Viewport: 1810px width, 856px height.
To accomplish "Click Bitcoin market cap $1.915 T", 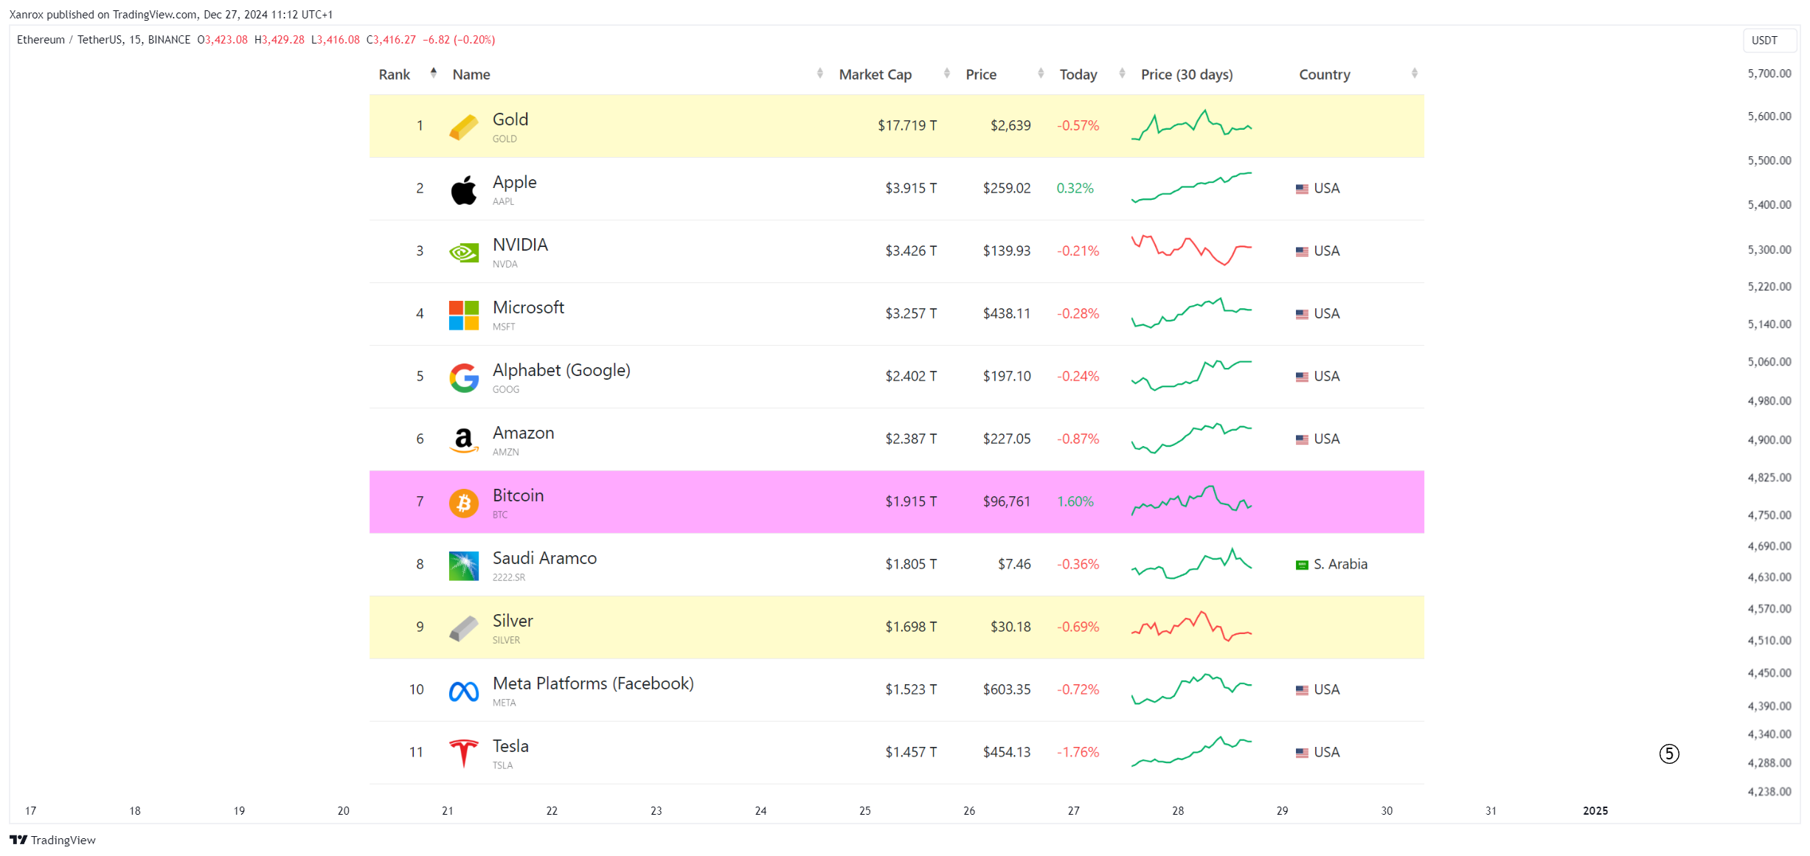I will [911, 501].
